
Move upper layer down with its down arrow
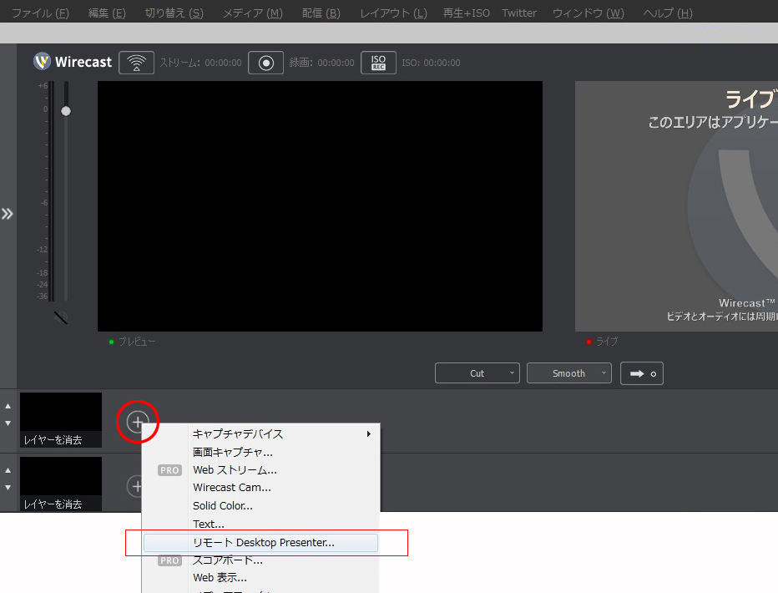(x=8, y=423)
